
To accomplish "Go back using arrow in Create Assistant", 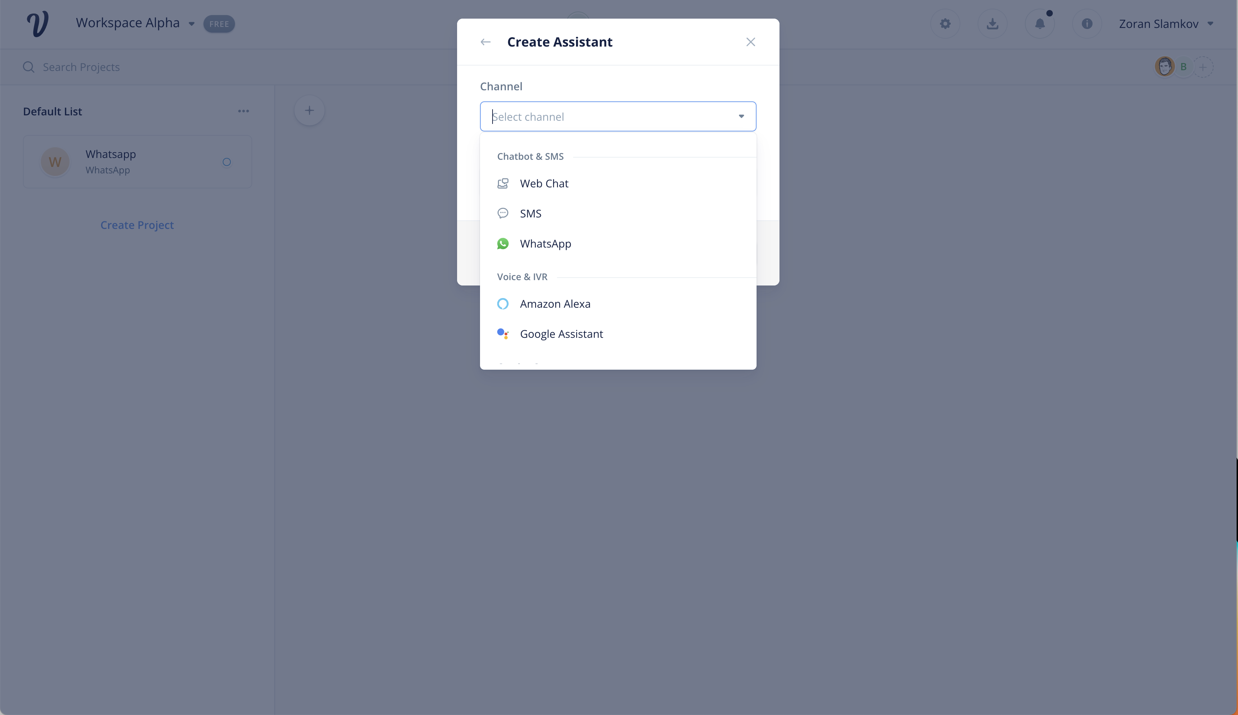I will (485, 42).
